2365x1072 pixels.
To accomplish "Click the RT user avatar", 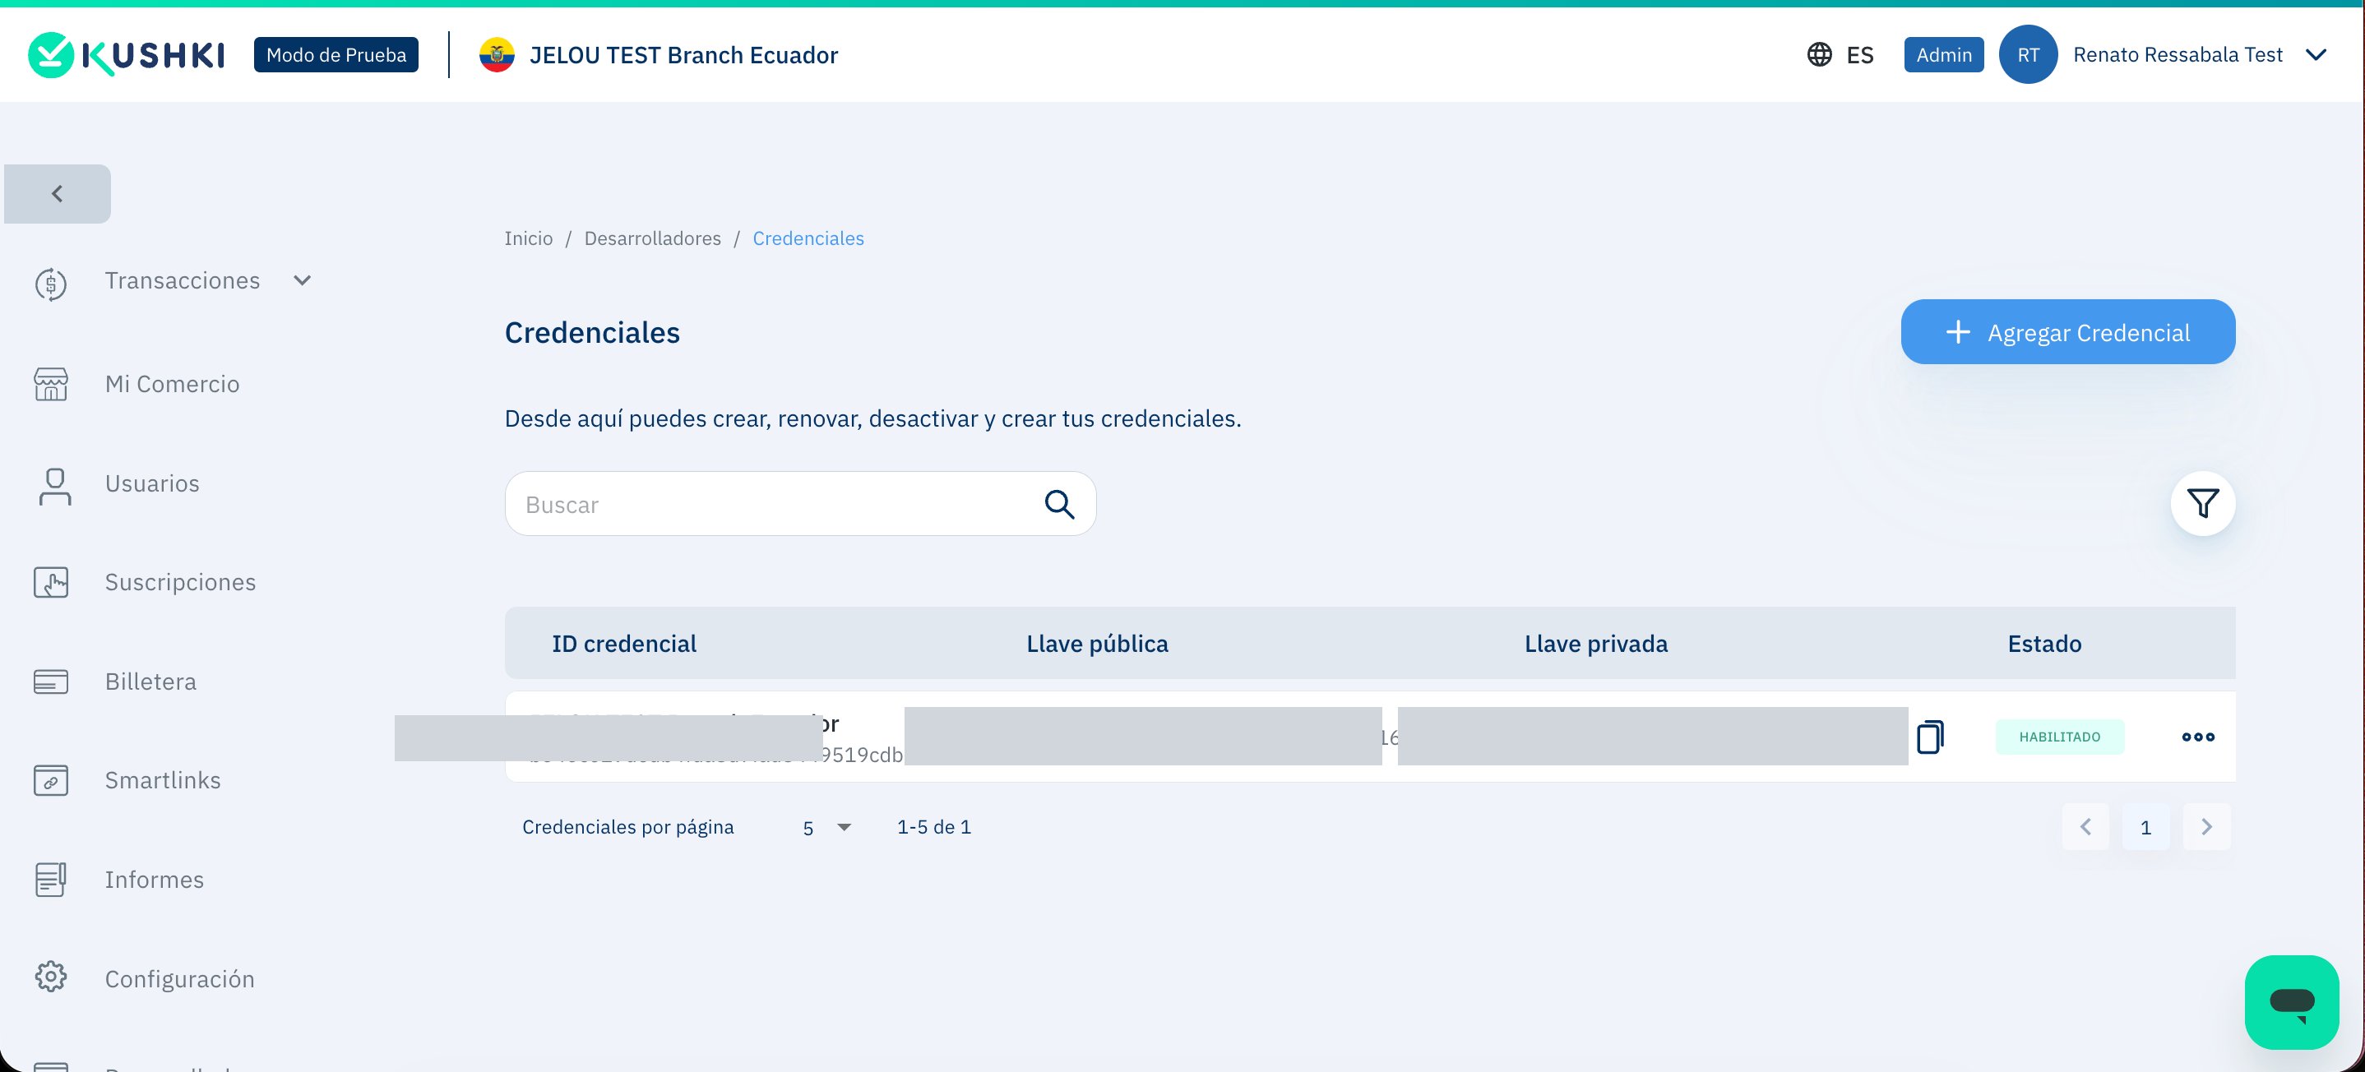I will point(2028,55).
